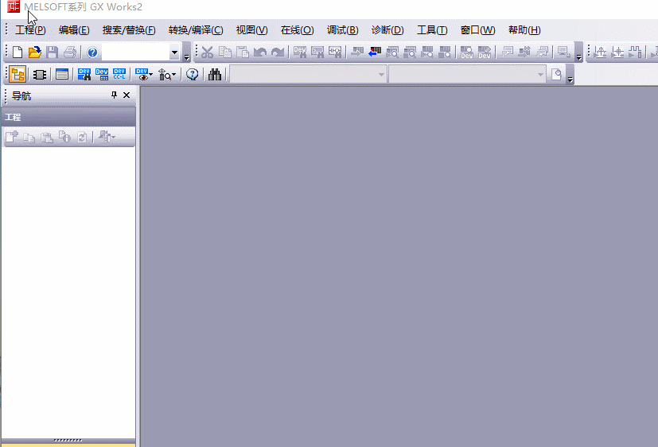Expand the magnifier tool dropdown arrow
The image size is (658, 447).
point(174,76)
